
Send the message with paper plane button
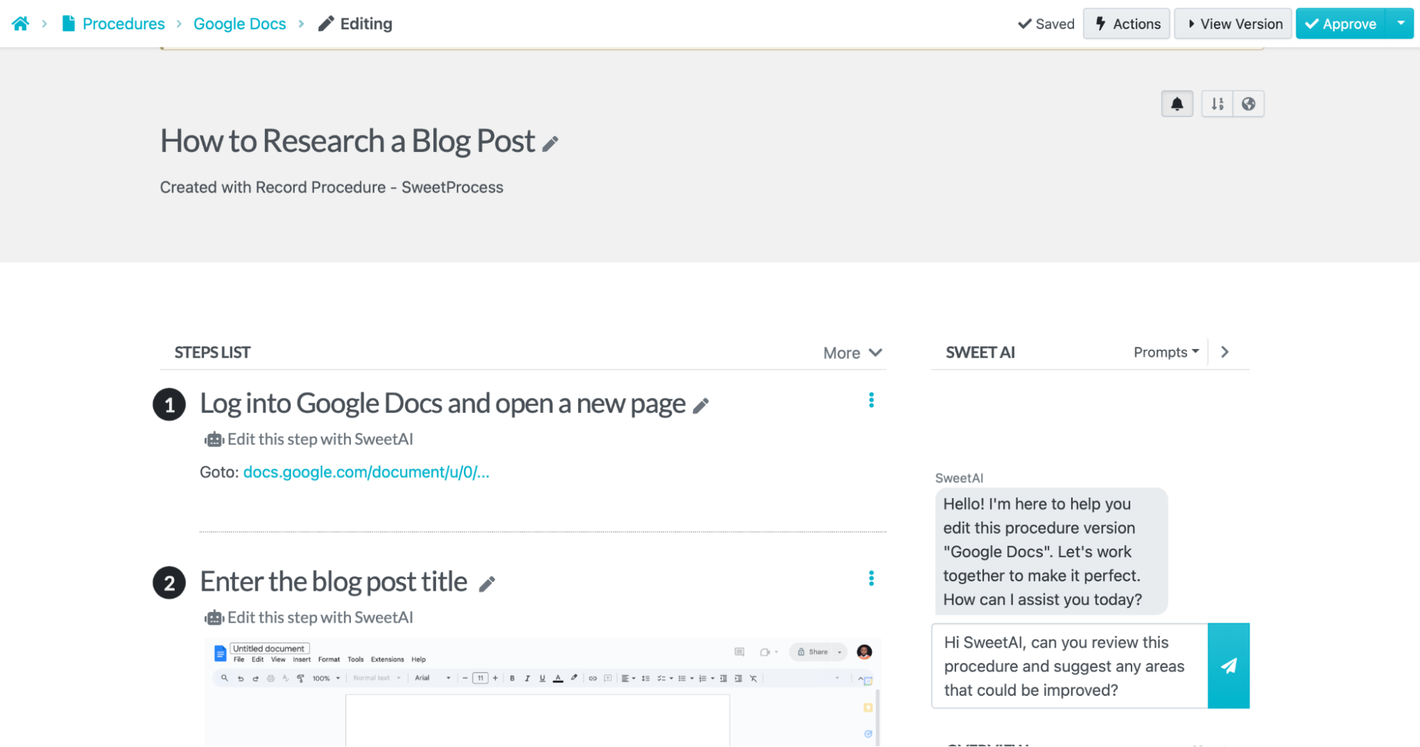pyautogui.click(x=1229, y=666)
